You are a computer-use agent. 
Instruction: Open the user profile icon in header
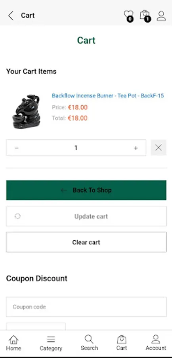coord(161,16)
